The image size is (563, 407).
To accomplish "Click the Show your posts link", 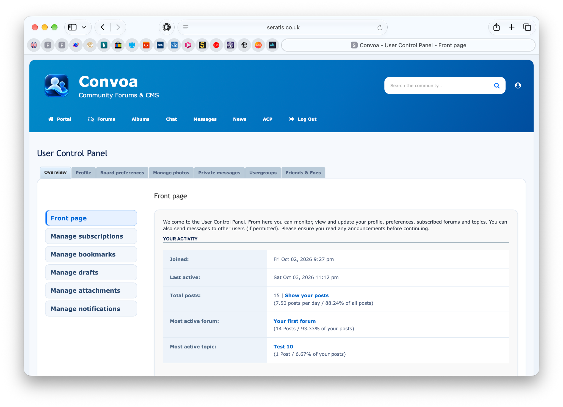I will tap(307, 295).
